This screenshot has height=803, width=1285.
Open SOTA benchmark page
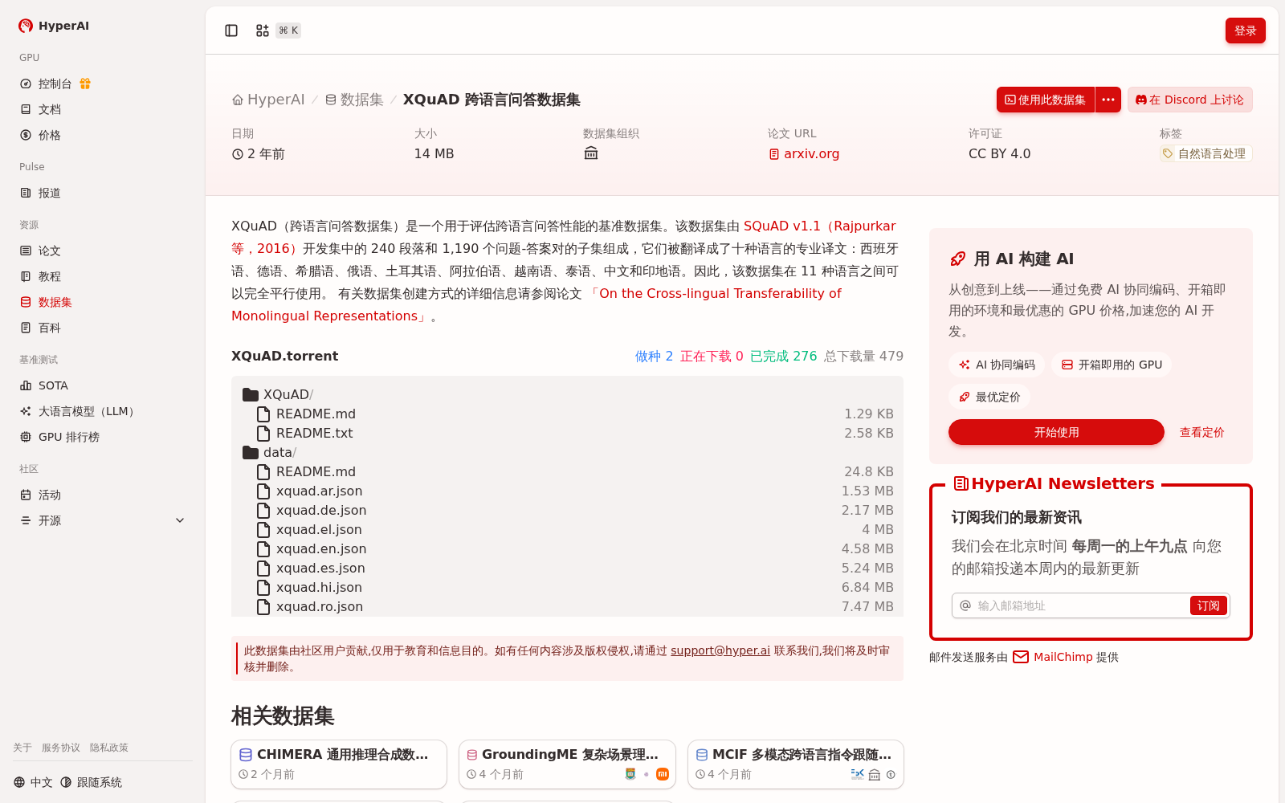click(x=53, y=385)
